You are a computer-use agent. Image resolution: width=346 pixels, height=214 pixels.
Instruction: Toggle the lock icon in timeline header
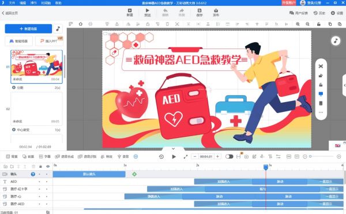point(40,167)
